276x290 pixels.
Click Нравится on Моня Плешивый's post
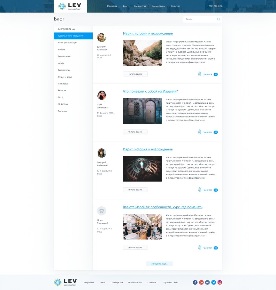207,248
